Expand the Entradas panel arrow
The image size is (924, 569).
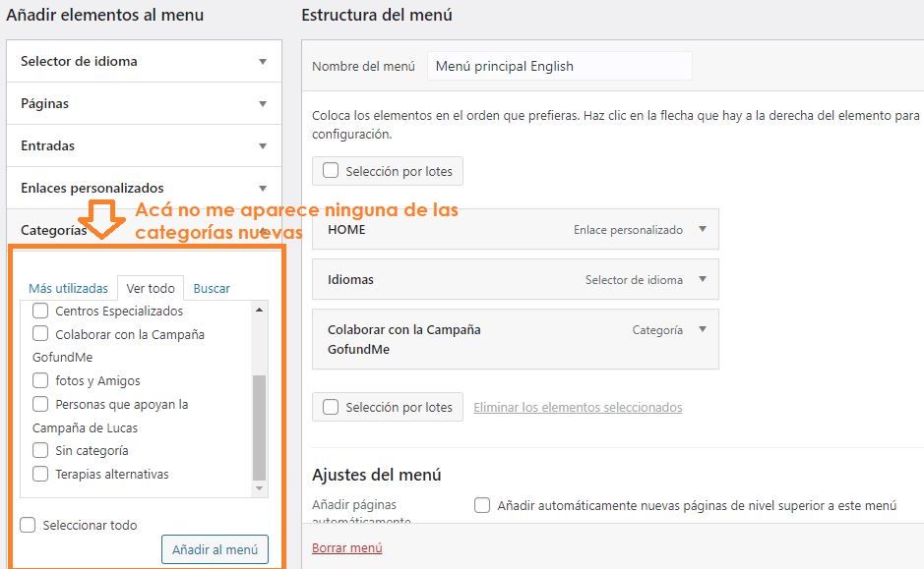(263, 145)
